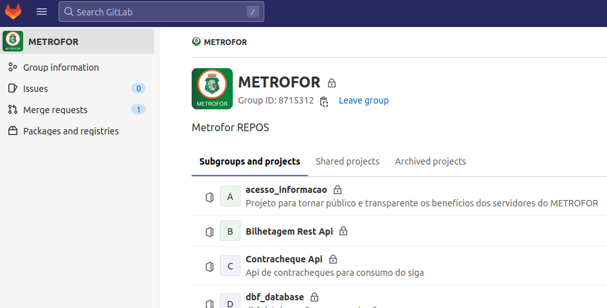This screenshot has width=607, height=308.
Task: Click the magnifier icon in search bar
Action: coord(69,12)
